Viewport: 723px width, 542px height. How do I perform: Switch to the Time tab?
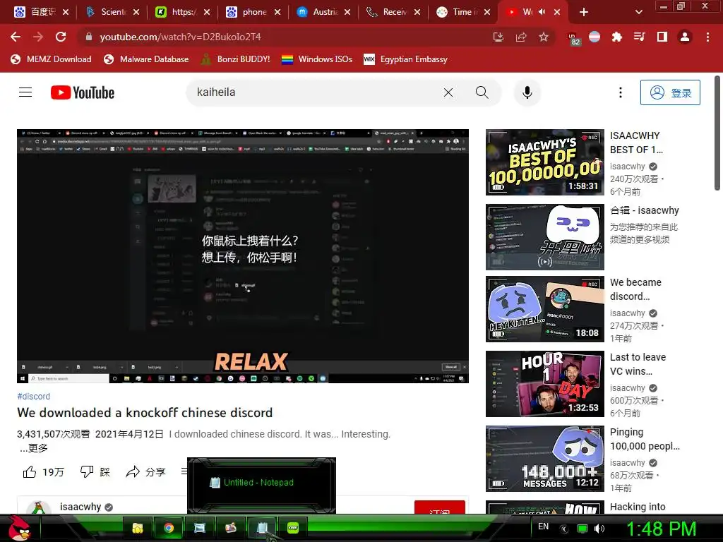click(x=465, y=13)
